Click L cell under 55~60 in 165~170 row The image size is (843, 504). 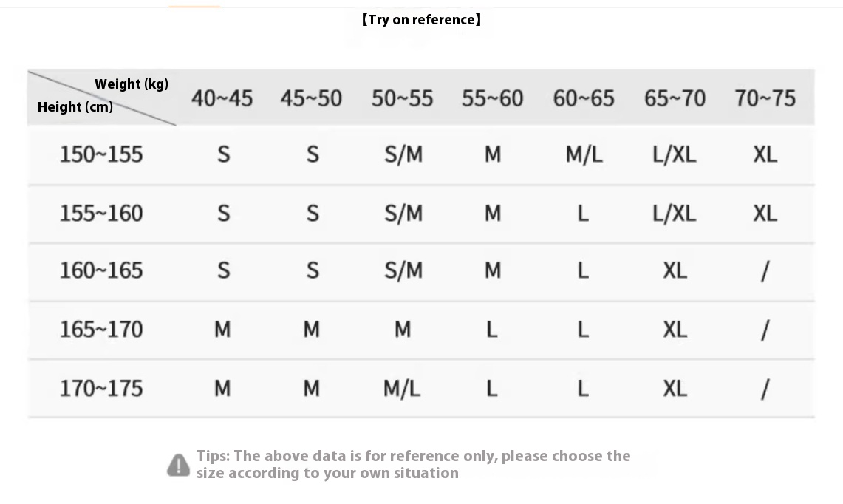click(492, 329)
